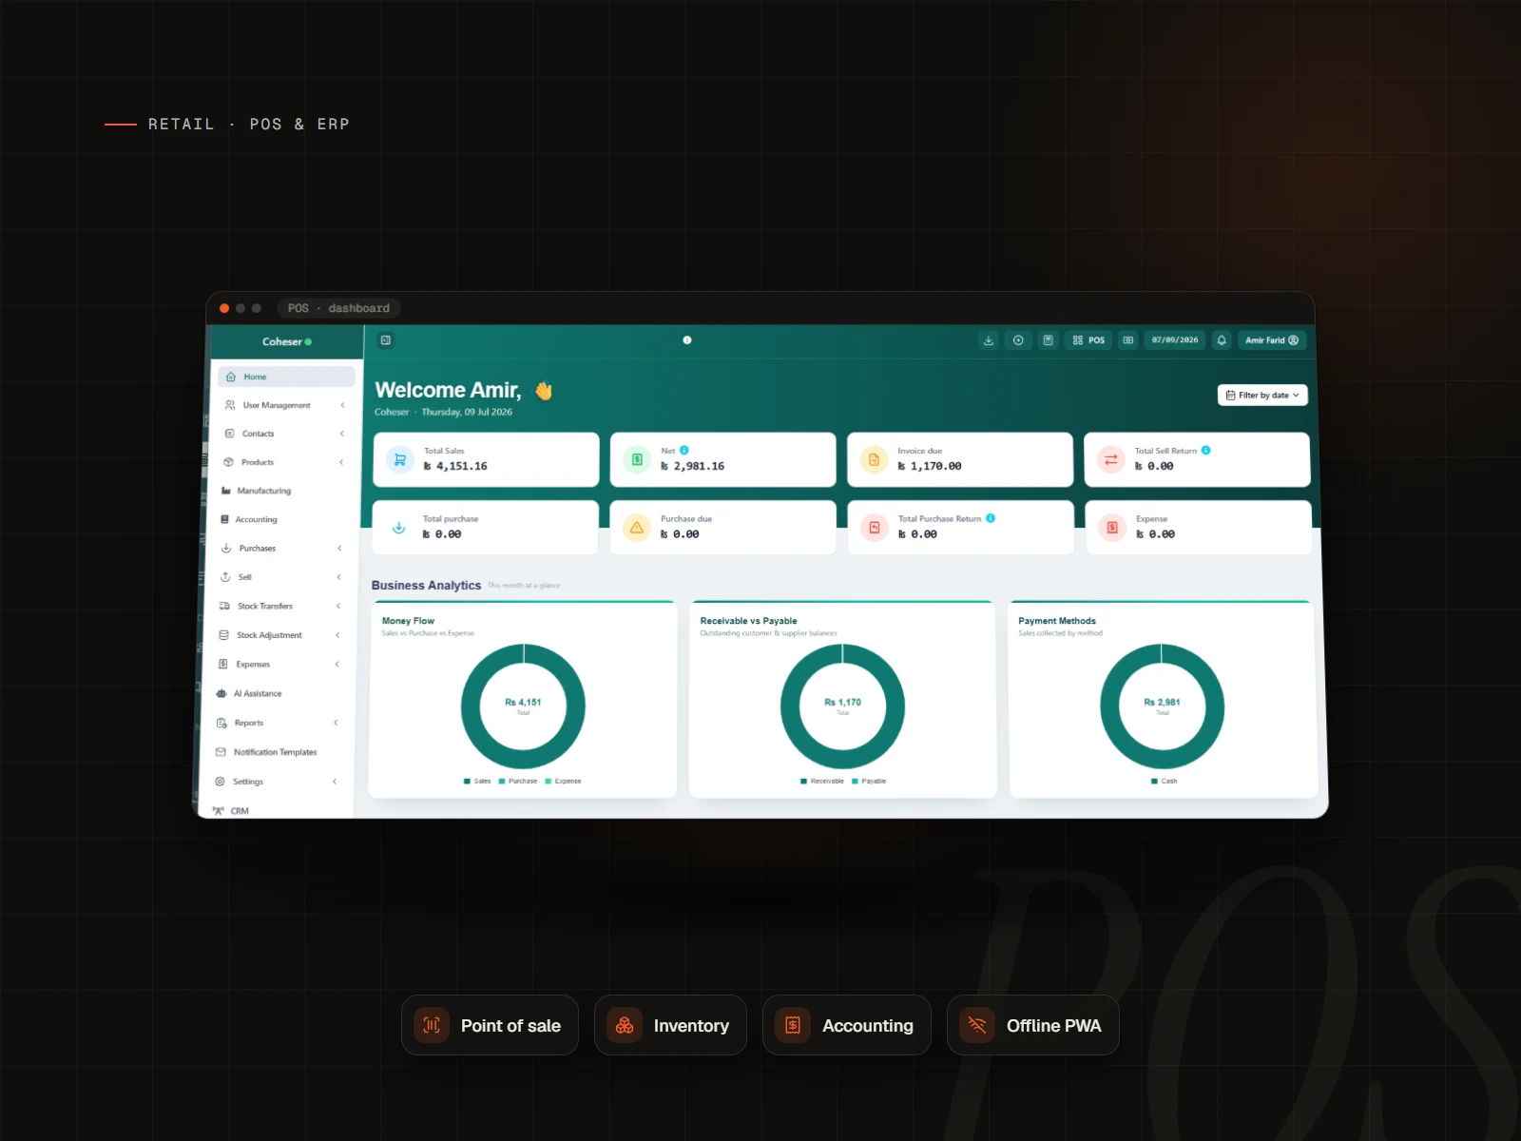Screen dimensions: 1521x1141
Task: Click the circled plus icon in top bar
Action: 1018,340
